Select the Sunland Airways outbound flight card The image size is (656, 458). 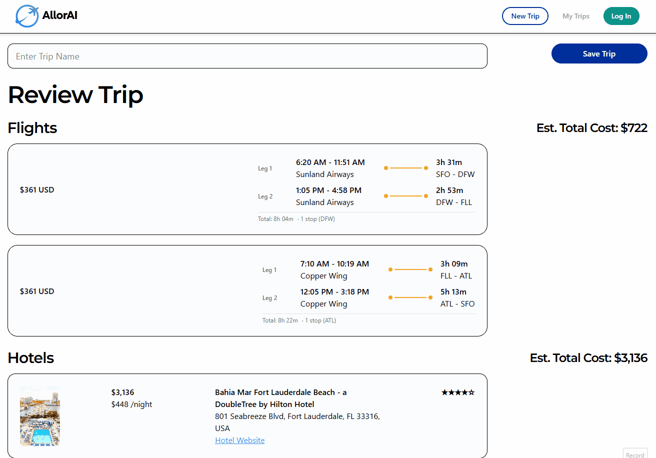point(247,189)
